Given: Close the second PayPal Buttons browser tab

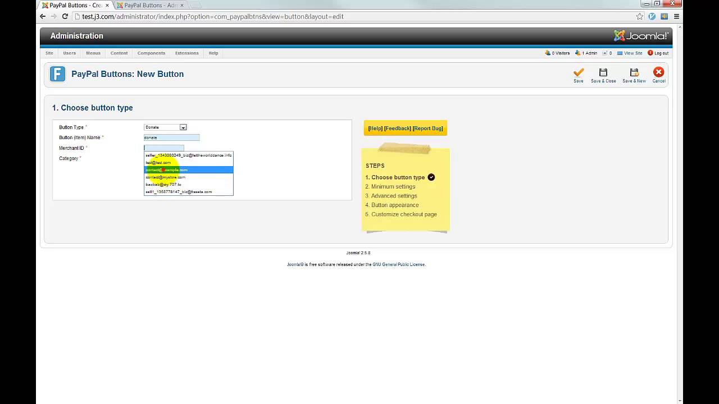Looking at the screenshot, I should 182,5.
